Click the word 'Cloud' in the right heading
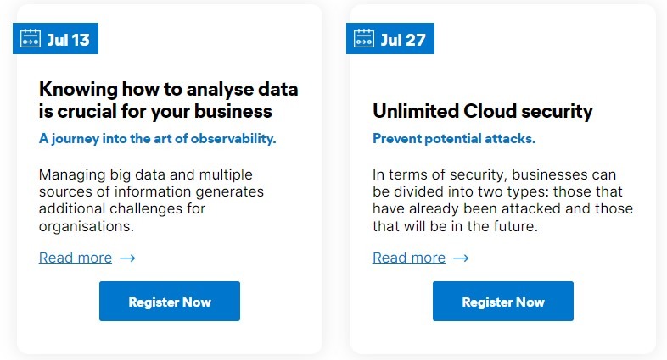Viewport: 667px width, 360px height. pos(490,111)
